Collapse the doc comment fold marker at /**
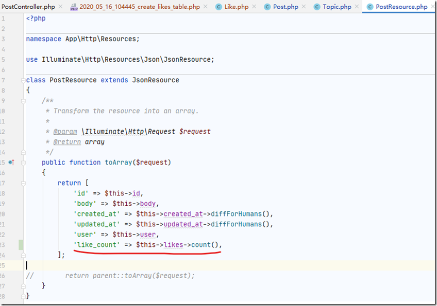The height and width of the screenshot is (306, 437). [23, 101]
